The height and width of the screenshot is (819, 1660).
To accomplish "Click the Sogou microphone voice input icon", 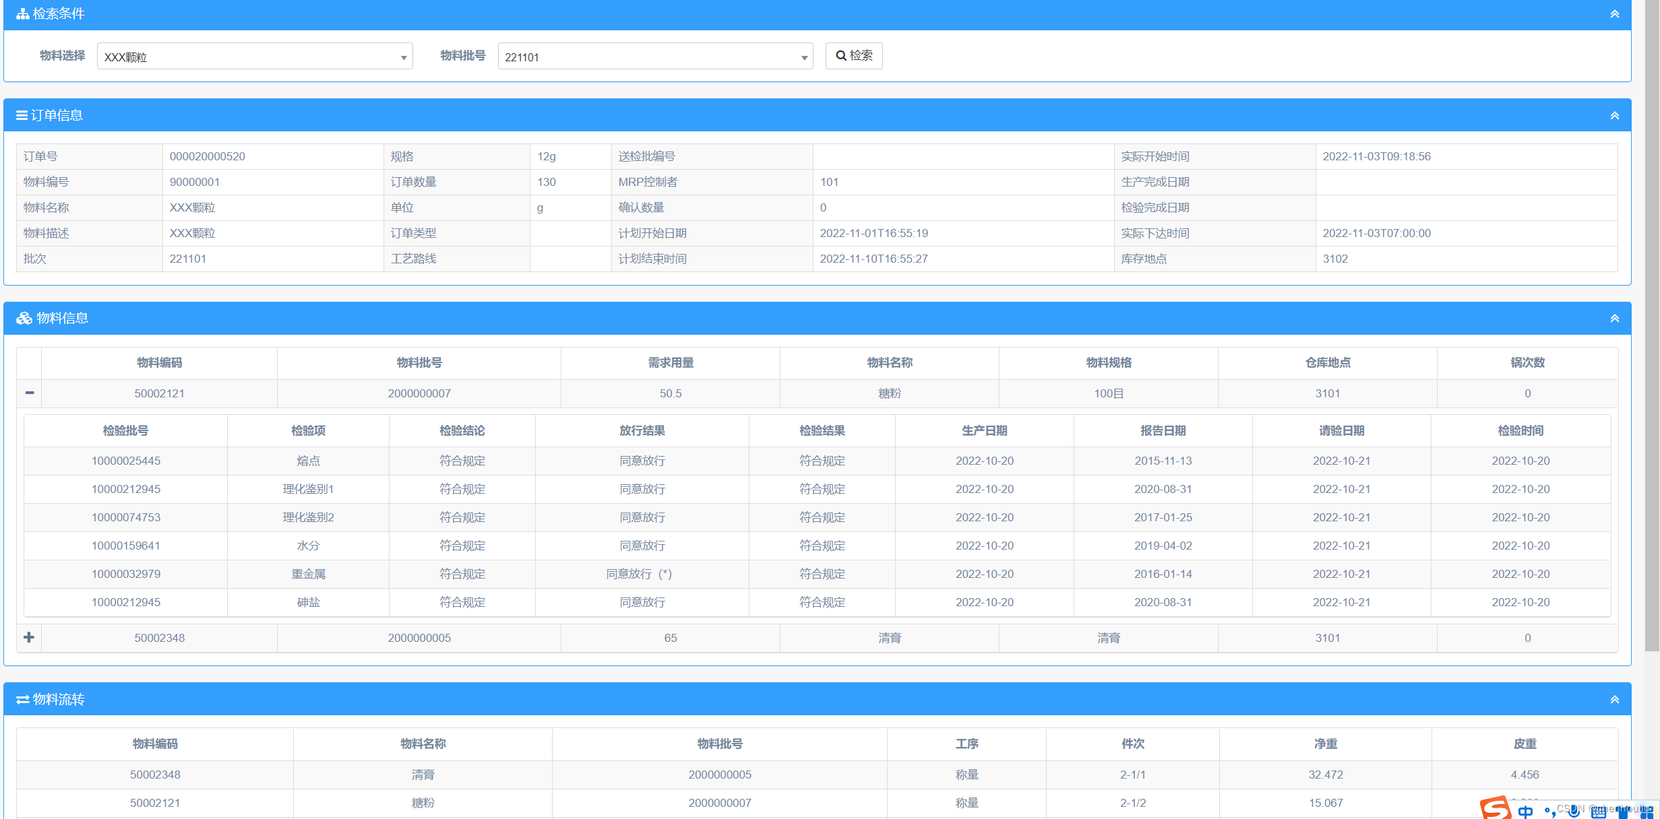I will click(1574, 812).
